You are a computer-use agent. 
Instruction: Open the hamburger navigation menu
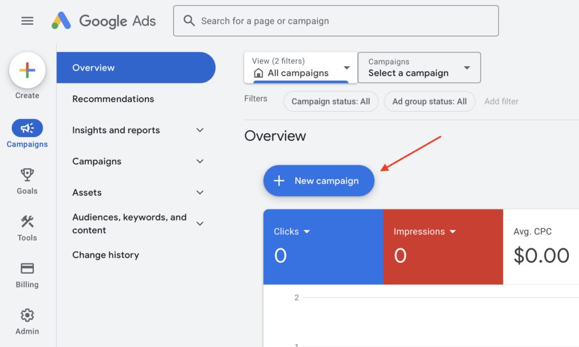(x=27, y=21)
